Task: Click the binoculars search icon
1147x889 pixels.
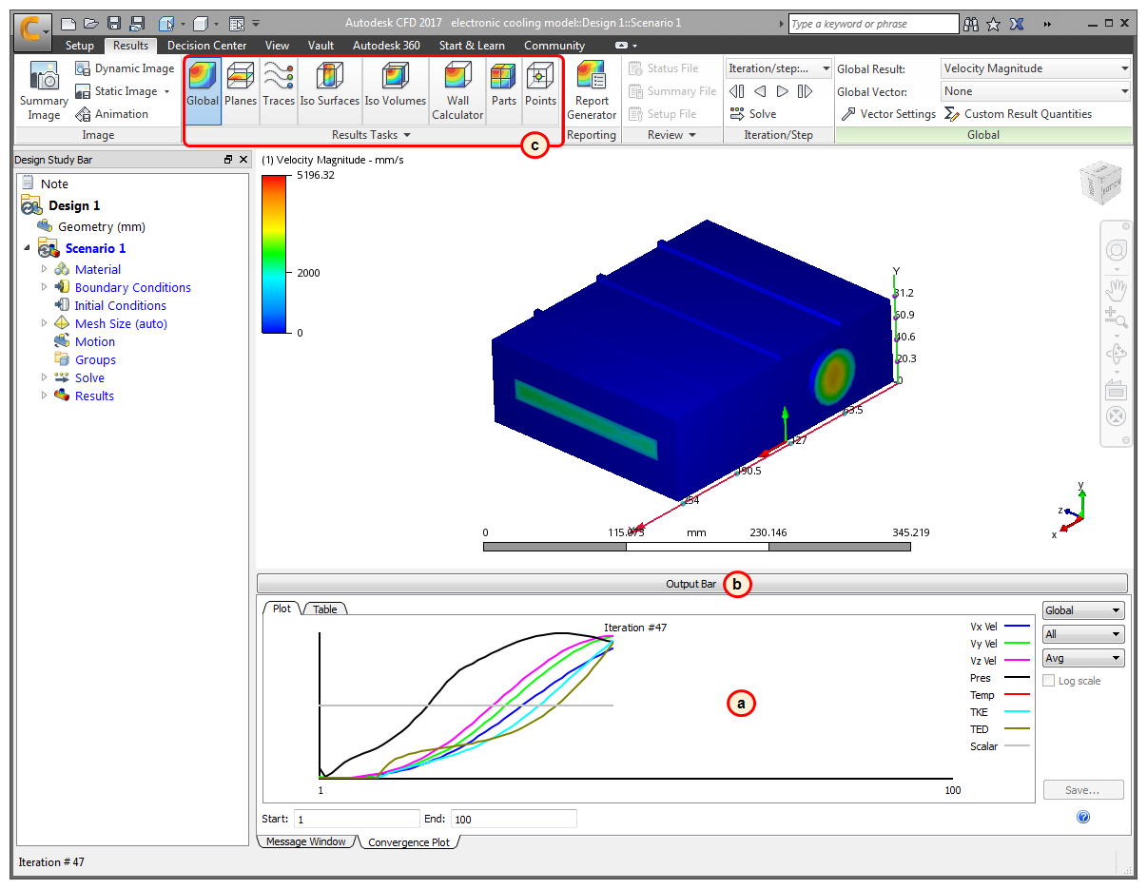Action: tap(970, 24)
